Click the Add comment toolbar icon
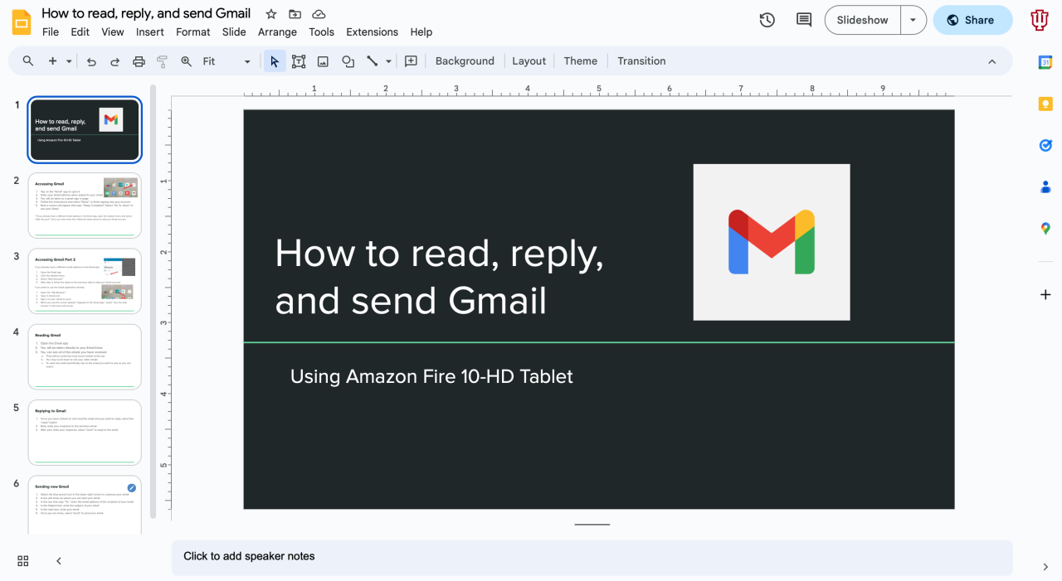 (x=411, y=61)
